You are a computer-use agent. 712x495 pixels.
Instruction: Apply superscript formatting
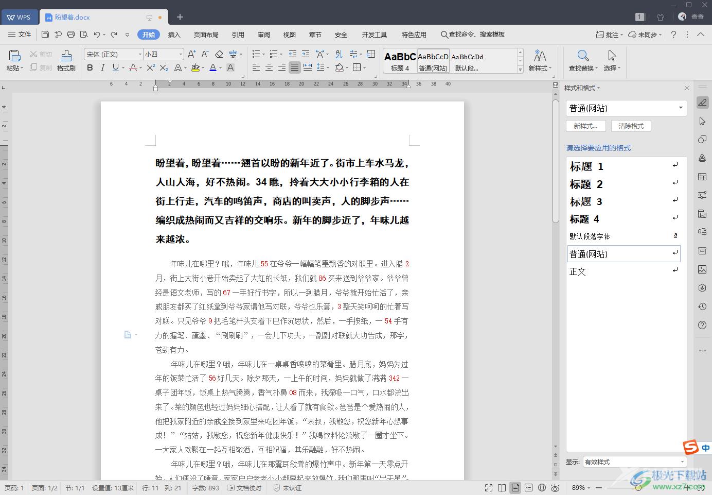click(151, 67)
